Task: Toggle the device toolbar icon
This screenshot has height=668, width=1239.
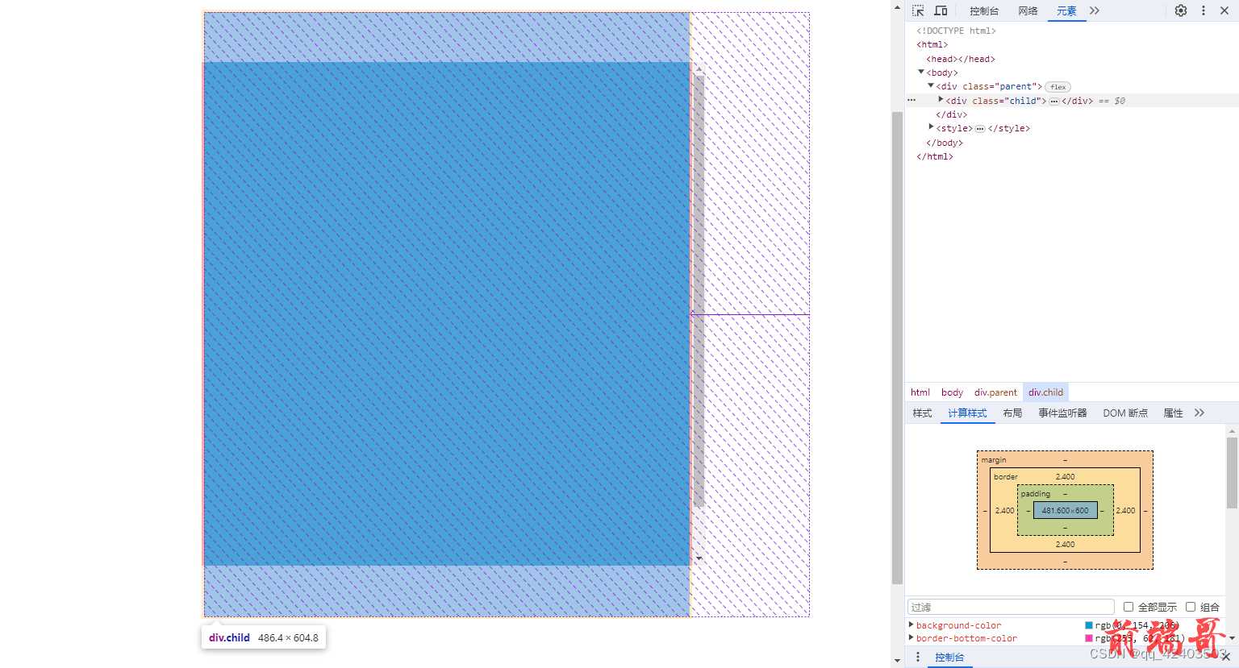Action: pos(941,10)
